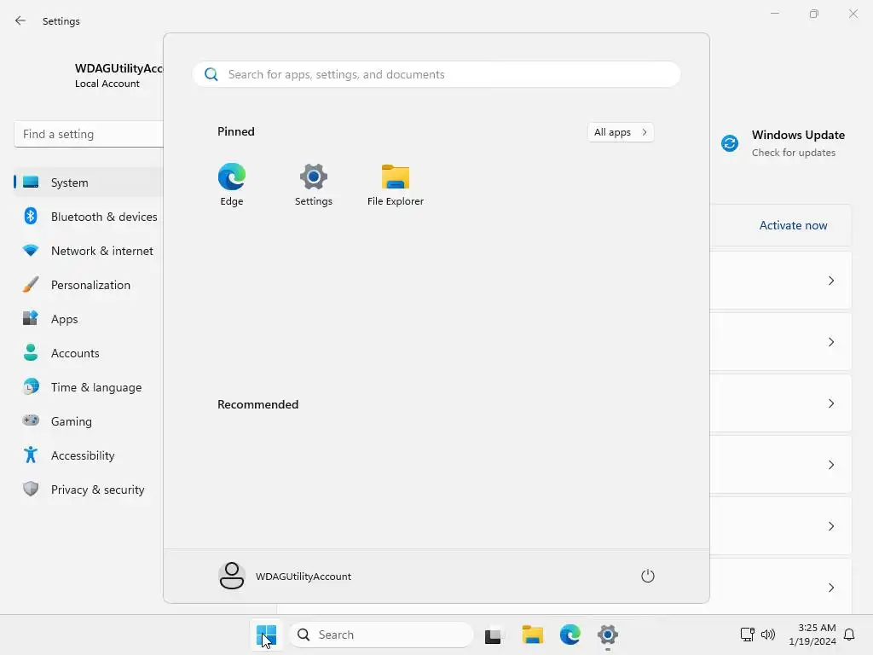Focus the Start menu search field

(x=436, y=74)
